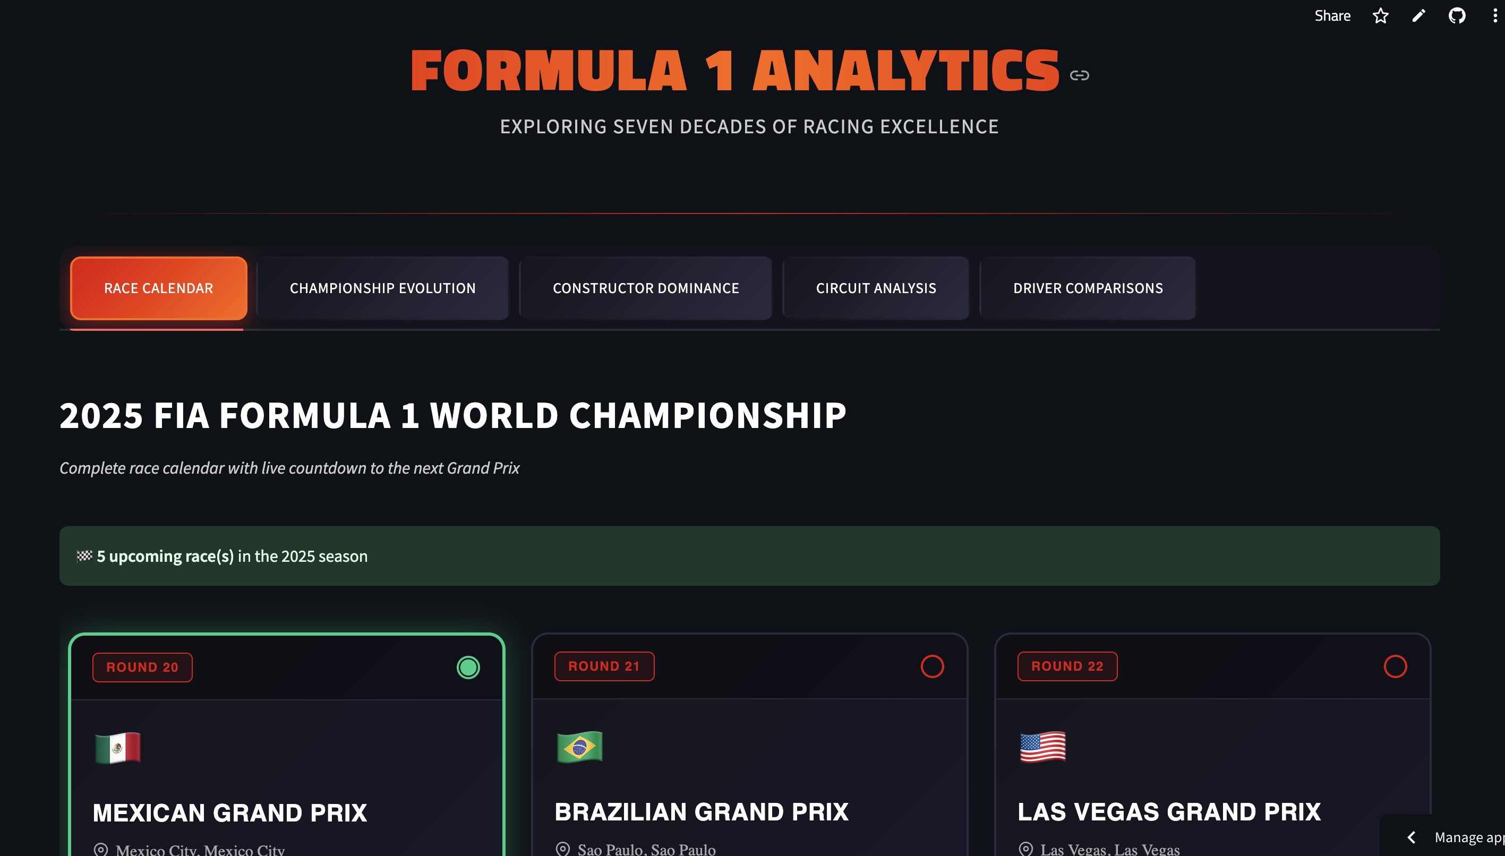
Task: Star this page using the star icon
Action: [1380, 15]
